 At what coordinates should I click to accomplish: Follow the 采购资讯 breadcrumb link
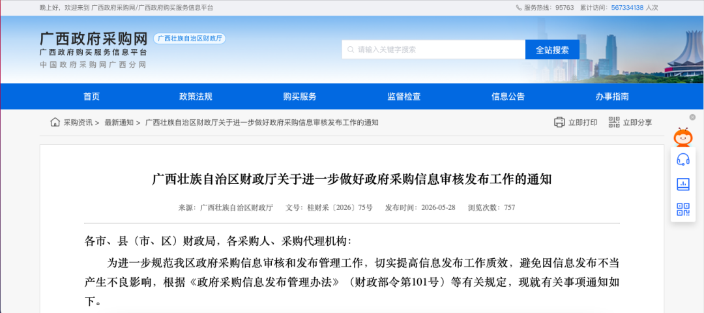78,122
